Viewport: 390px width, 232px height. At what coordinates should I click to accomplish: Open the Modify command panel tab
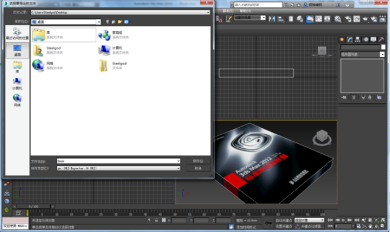pyautogui.click(x=350, y=39)
